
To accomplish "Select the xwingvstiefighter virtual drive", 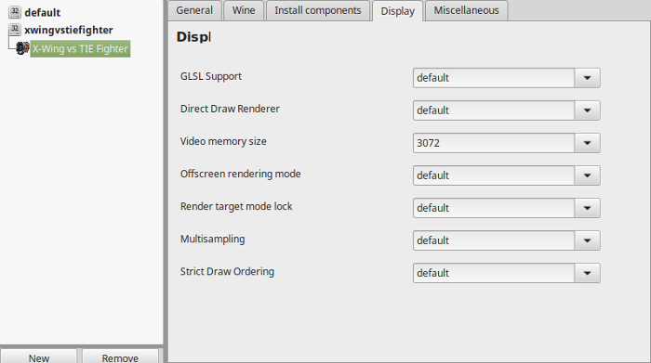I will (69, 30).
